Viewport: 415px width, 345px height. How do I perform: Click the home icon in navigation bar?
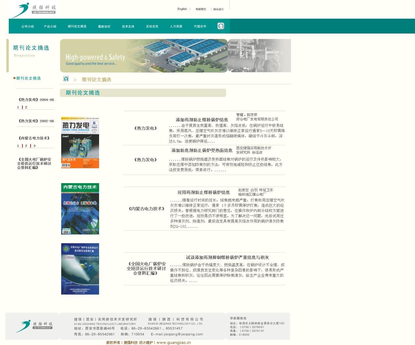tap(221, 26)
